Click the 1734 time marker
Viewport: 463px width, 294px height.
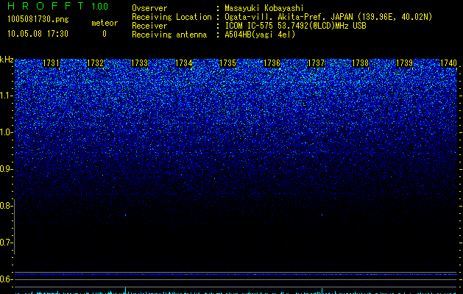click(x=183, y=63)
